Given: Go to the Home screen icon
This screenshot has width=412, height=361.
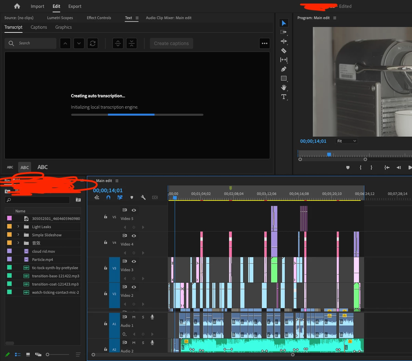Looking at the screenshot, I should (17, 6).
